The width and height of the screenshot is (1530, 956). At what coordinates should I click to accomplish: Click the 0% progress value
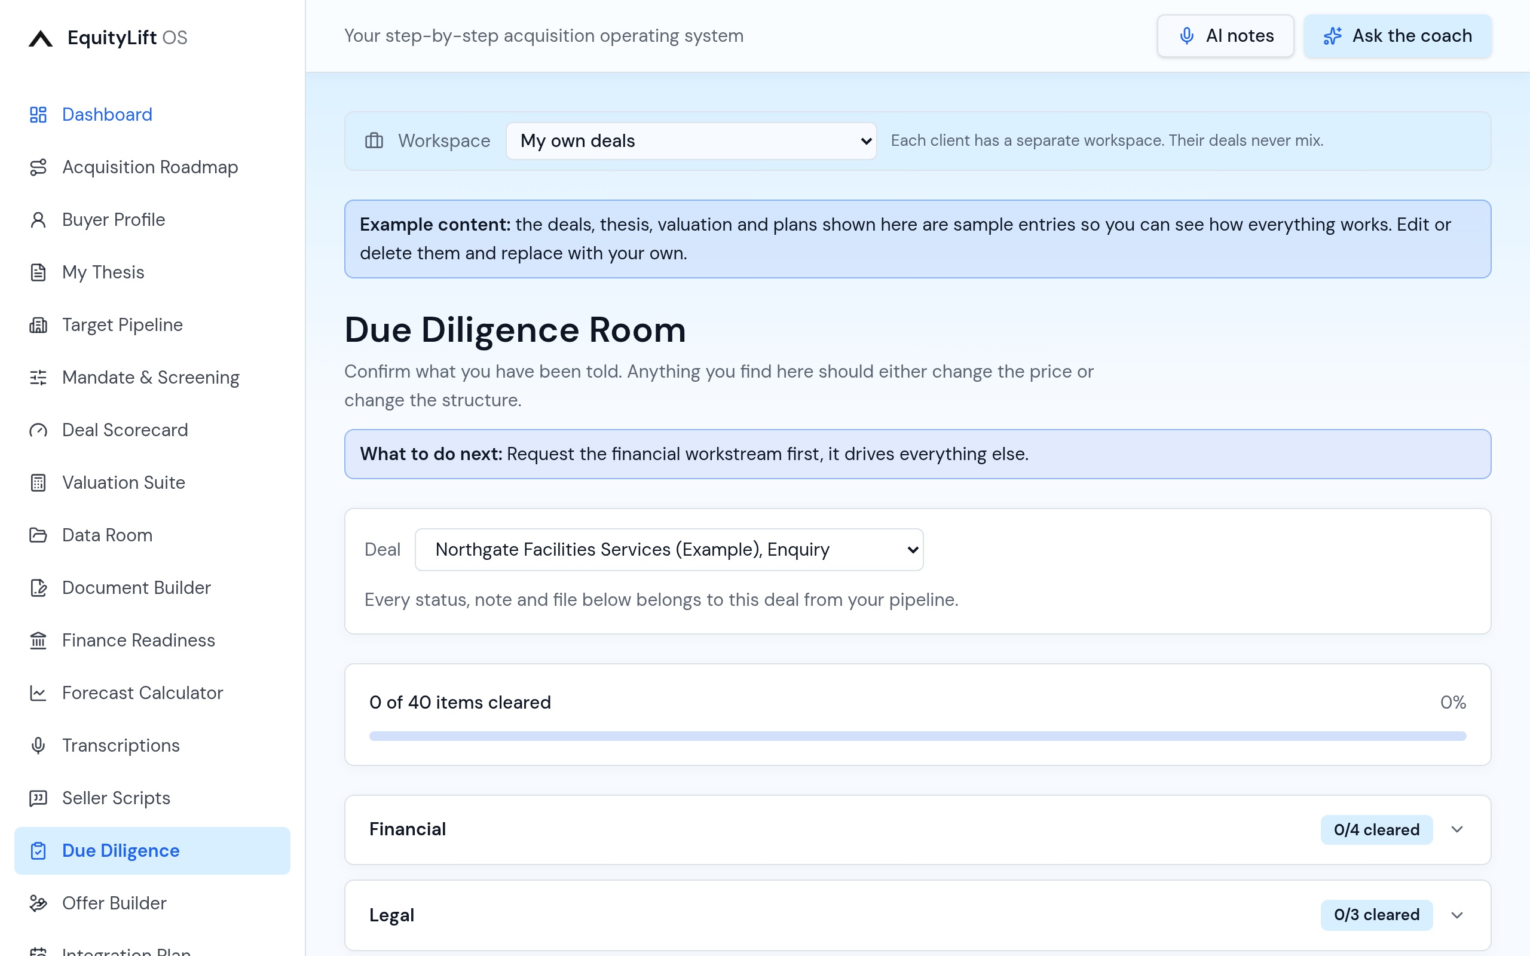[x=1453, y=703]
